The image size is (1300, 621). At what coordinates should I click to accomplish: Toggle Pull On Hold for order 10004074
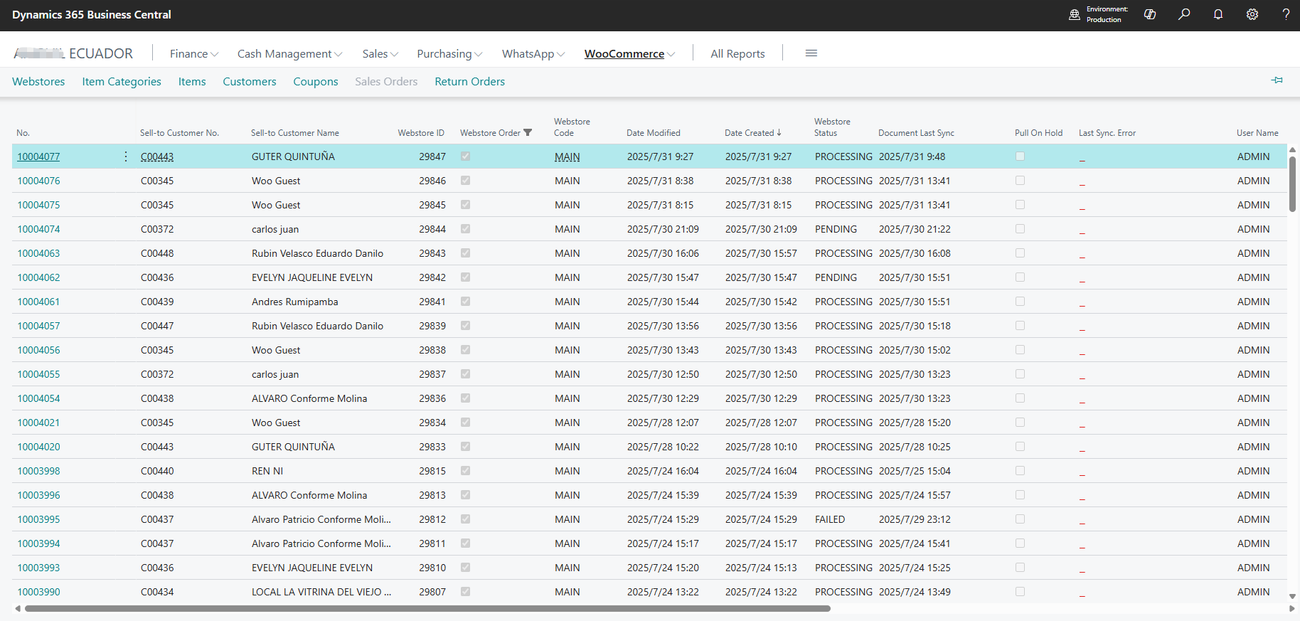coord(1020,229)
